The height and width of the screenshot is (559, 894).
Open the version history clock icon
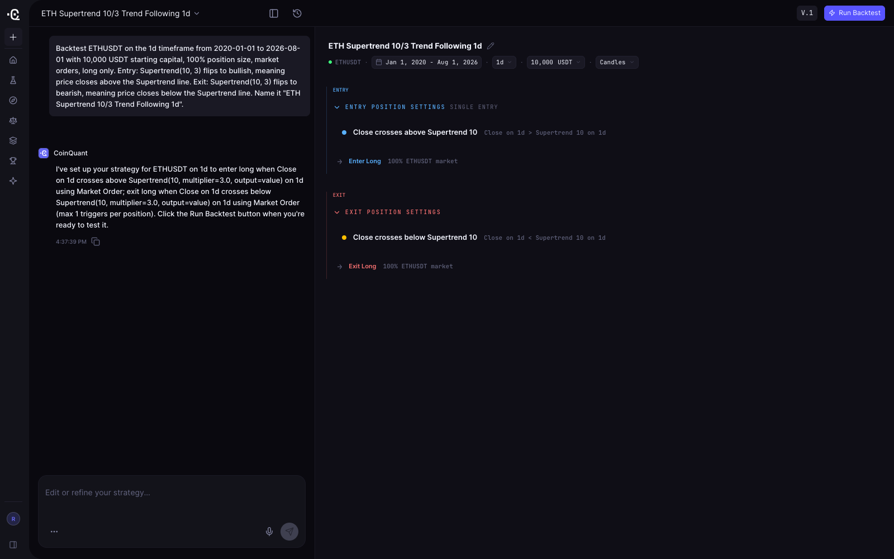click(x=297, y=13)
